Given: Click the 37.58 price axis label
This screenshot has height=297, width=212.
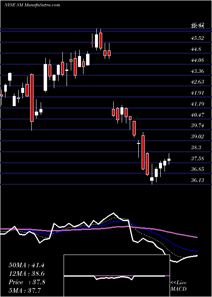Looking at the screenshot, I should [198, 158].
